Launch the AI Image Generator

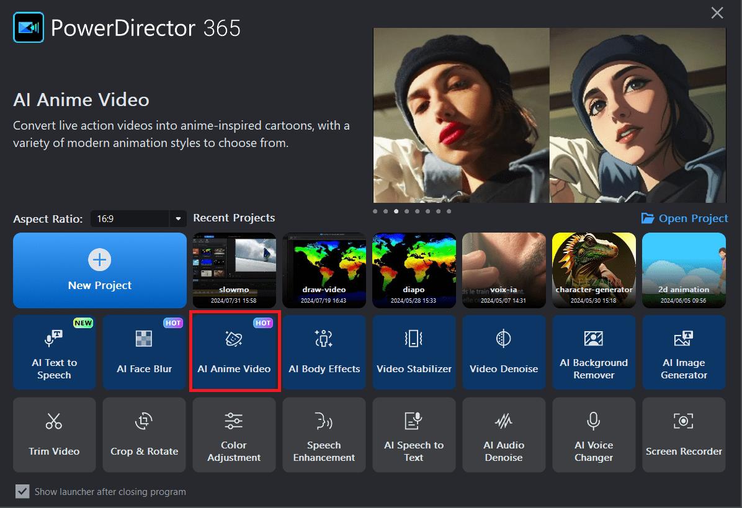pyautogui.click(x=684, y=352)
